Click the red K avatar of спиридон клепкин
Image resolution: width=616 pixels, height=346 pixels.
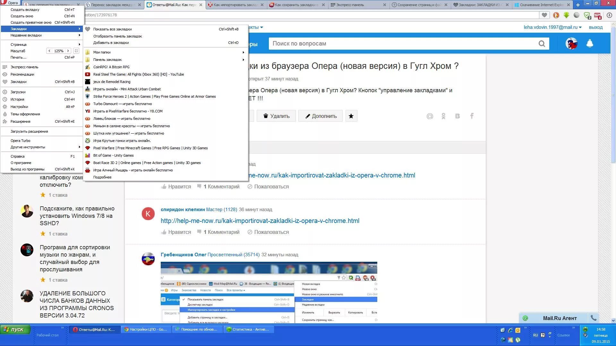coord(148,214)
